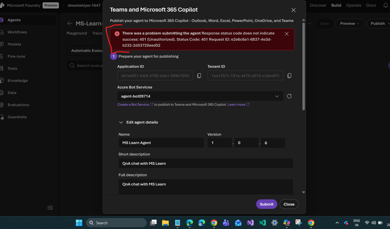Copy the Tenant ID value
The height and width of the screenshot is (229, 390).
coord(289,76)
